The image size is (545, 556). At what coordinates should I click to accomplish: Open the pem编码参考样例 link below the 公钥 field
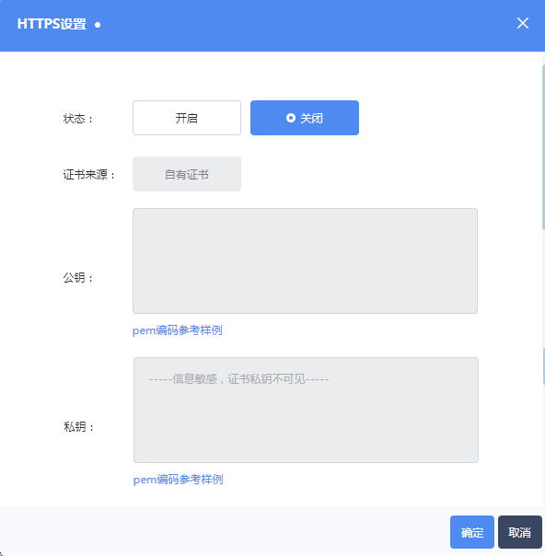[178, 330]
